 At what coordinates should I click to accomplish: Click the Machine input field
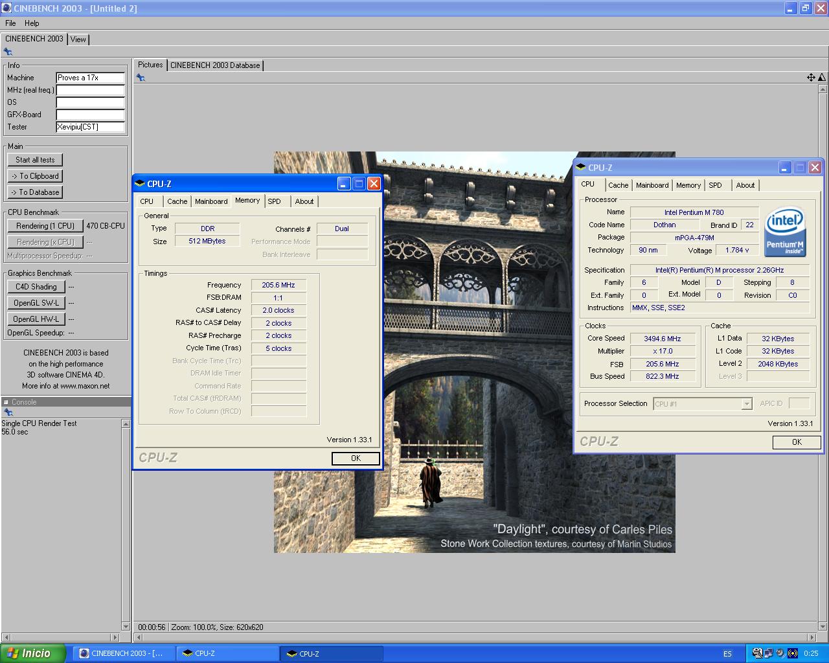click(x=90, y=78)
